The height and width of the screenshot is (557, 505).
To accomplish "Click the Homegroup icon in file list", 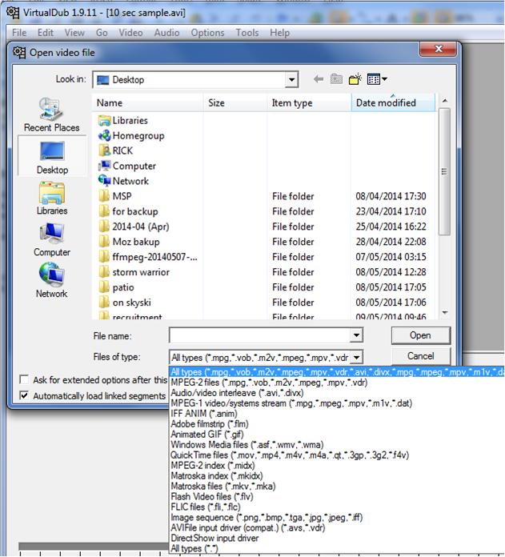I will coord(104,135).
